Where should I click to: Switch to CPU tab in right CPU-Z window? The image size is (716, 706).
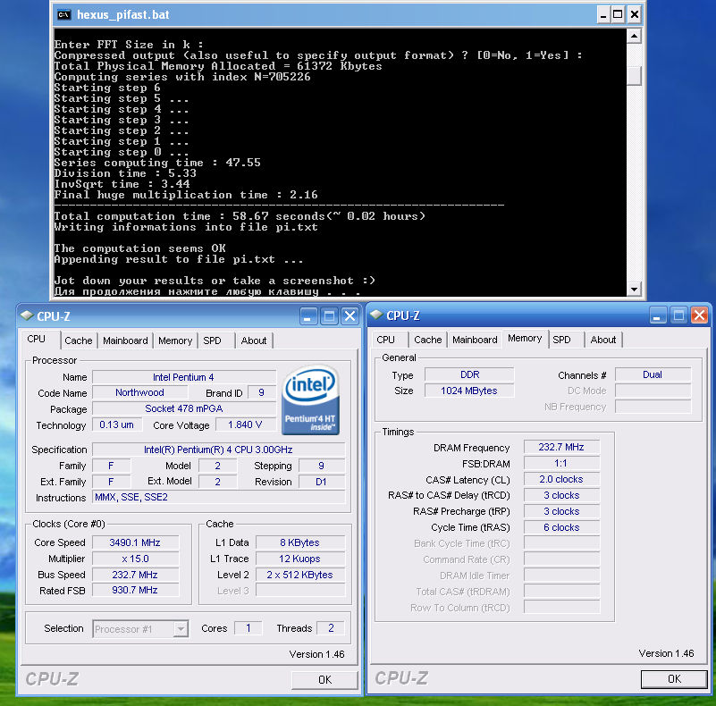385,340
